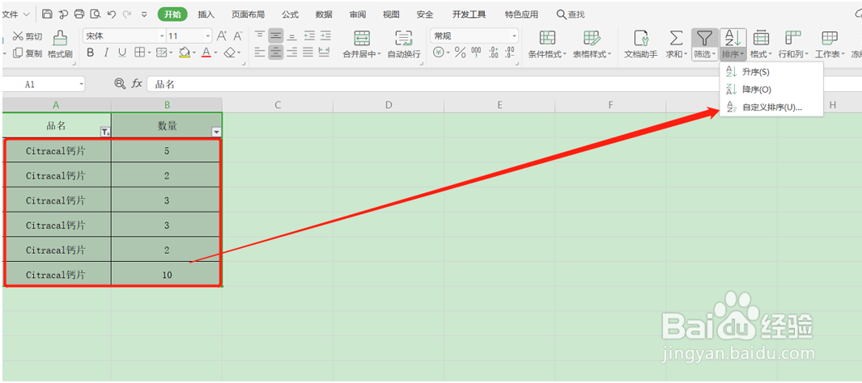Apply justify alignment

pos(308,53)
